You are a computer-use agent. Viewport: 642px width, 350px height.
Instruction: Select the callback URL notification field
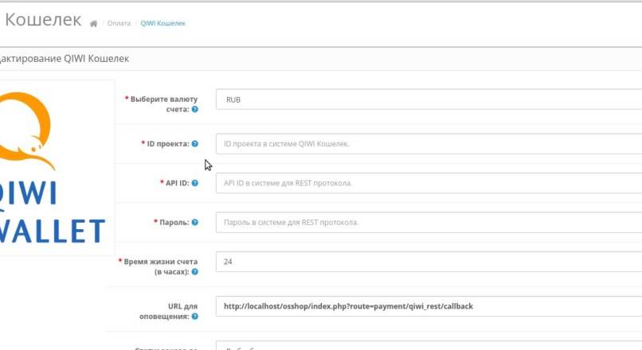[429, 306]
